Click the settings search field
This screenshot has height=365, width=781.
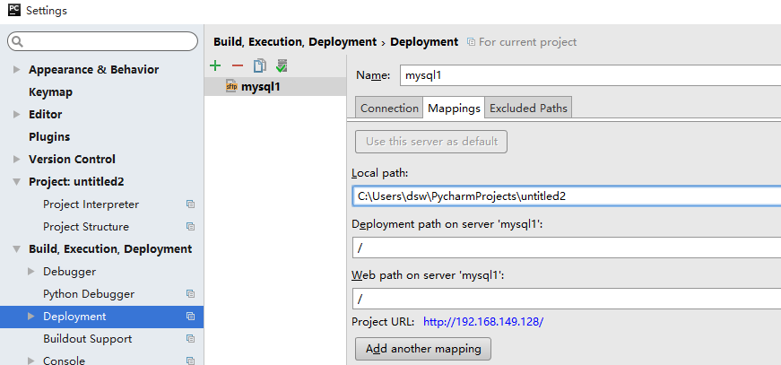pyautogui.click(x=102, y=41)
